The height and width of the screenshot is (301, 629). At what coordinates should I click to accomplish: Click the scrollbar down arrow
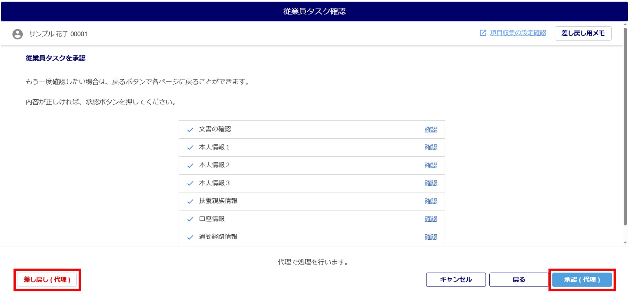point(625,242)
